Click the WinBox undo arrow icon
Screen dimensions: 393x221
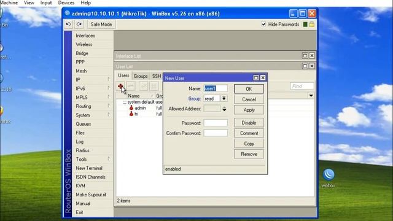click(68, 25)
